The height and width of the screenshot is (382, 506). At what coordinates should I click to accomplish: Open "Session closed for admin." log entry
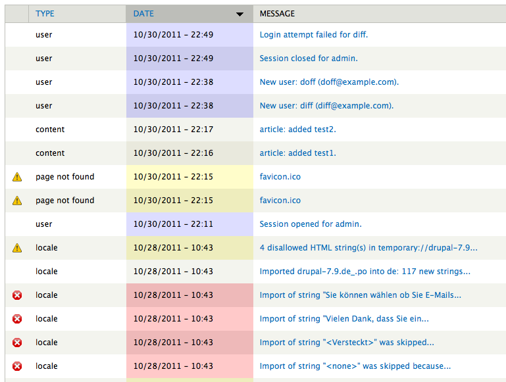pyautogui.click(x=309, y=59)
